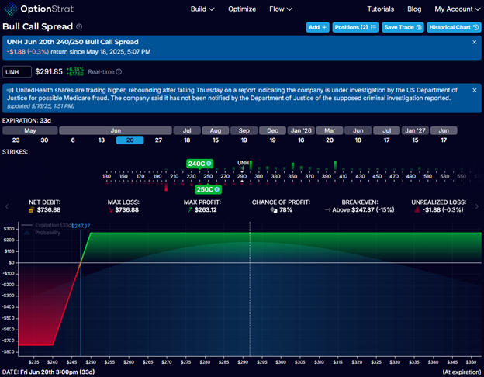Select Jan '27 15 expiration
484x377 pixels.
(415, 140)
